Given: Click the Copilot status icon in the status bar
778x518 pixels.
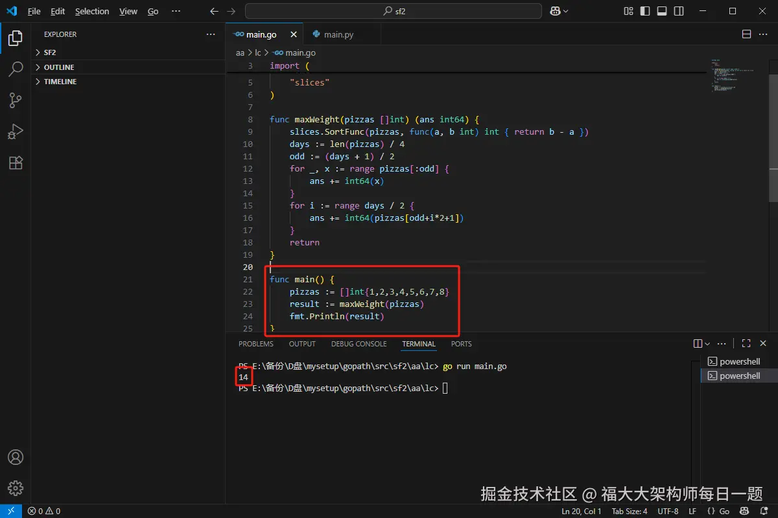Looking at the screenshot, I should click(x=746, y=511).
